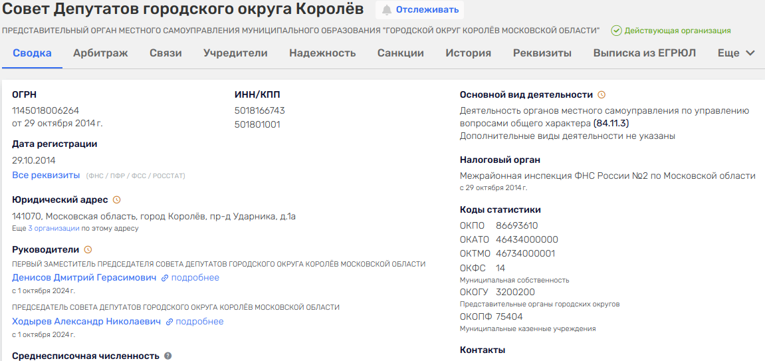
Task: Click link icon next to Ходырев подробнее
Action: pos(169,322)
